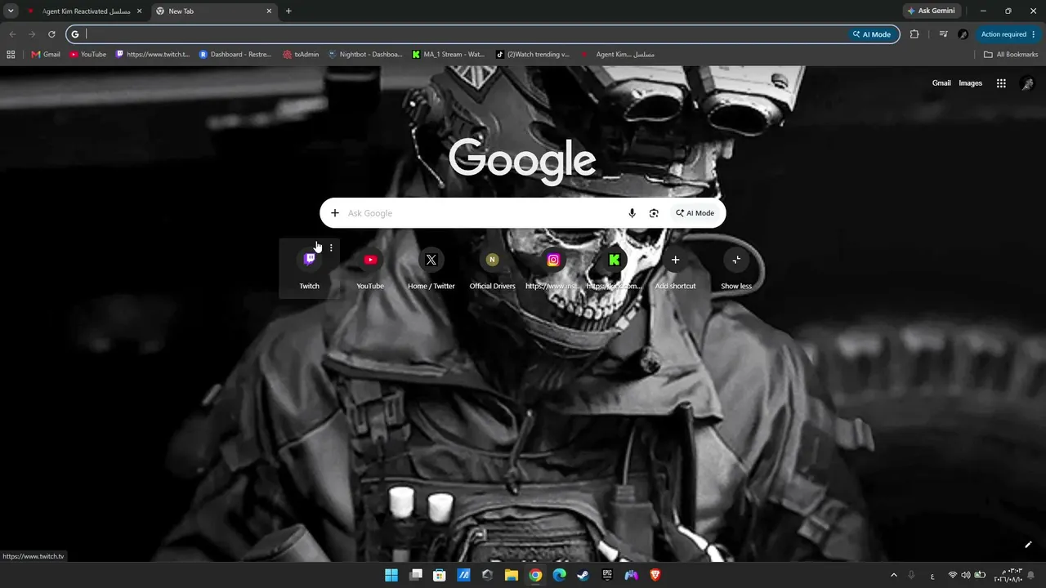Click the Add shortcut tile
The image size is (1046, 588).
[x=675, y=269]
